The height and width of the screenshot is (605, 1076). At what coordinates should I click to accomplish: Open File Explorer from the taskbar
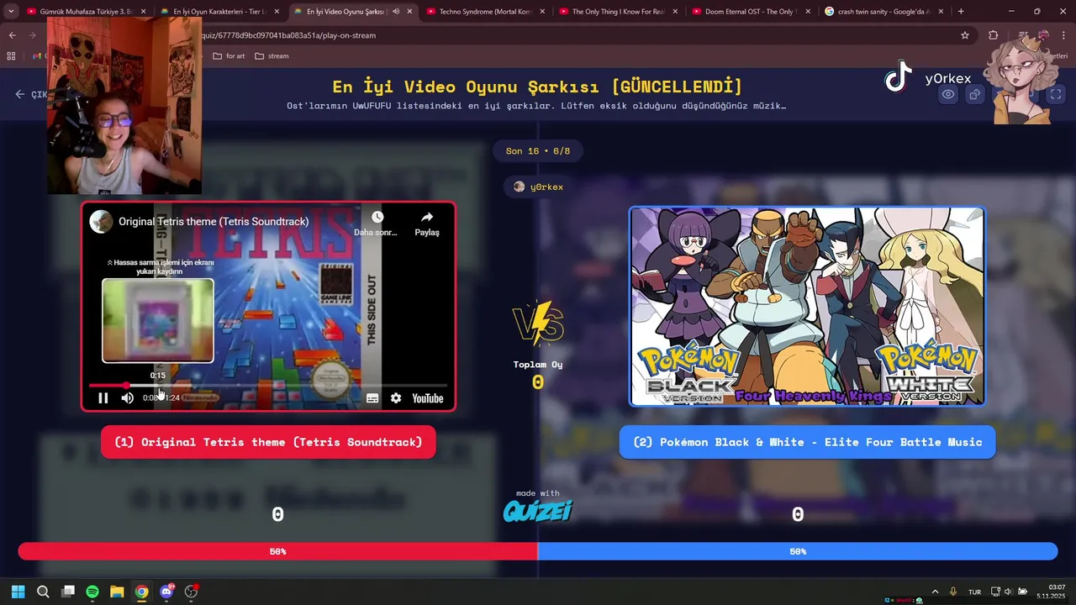(117, 592)
